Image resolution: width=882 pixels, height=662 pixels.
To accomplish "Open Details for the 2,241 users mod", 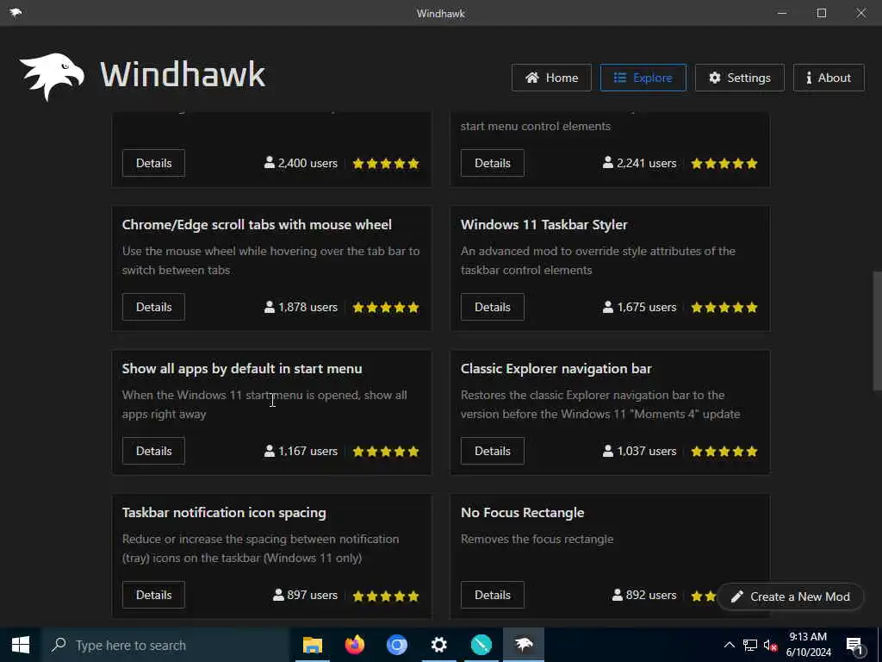I will tap(492, 163).
